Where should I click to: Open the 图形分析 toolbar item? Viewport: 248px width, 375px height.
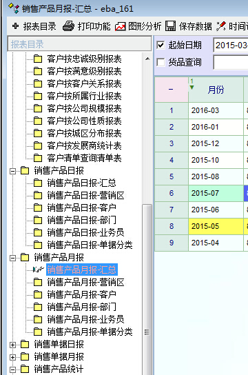click(x=138, y=26)
